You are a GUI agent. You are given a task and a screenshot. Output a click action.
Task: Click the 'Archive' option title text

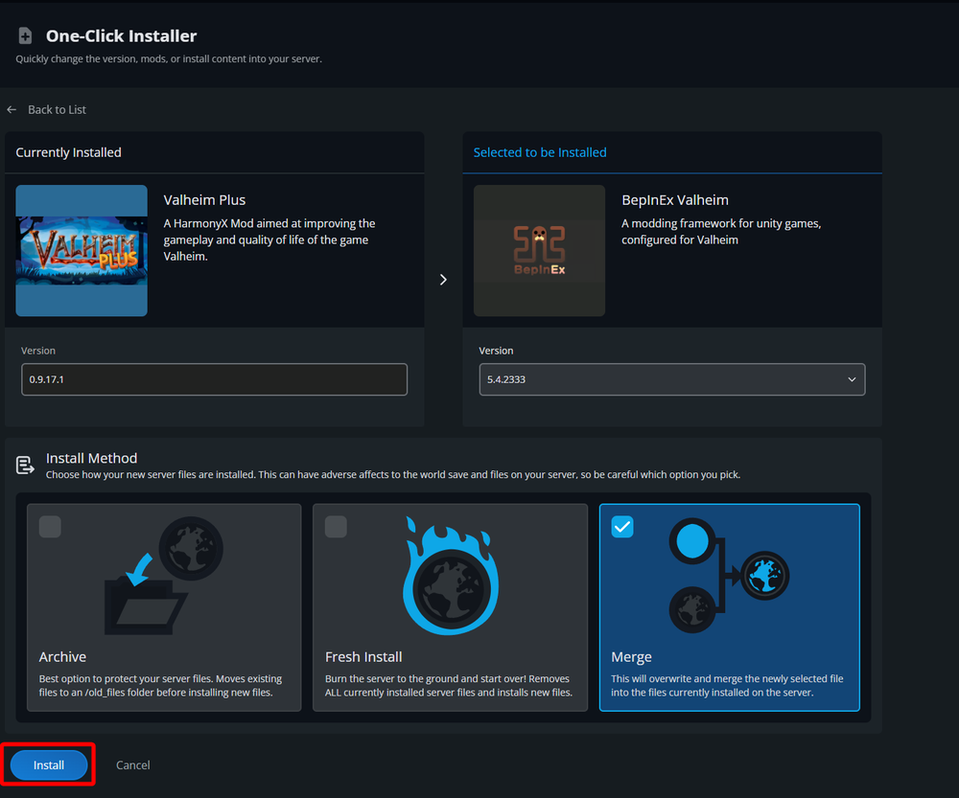(x=62, y=657)
